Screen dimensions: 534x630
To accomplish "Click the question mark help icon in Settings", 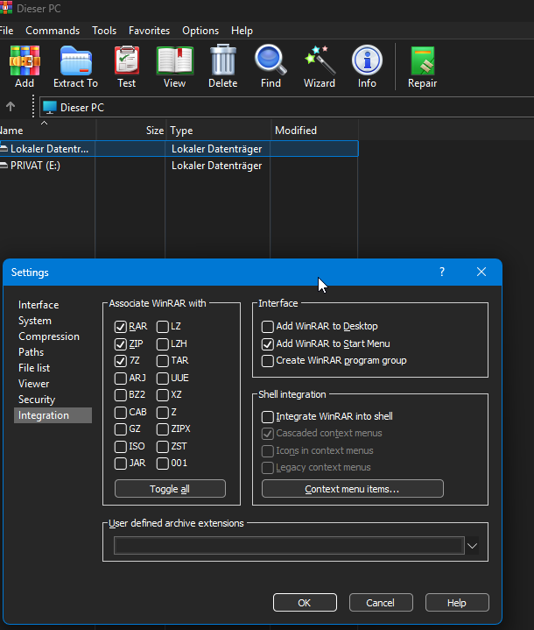I will [442, 272].
